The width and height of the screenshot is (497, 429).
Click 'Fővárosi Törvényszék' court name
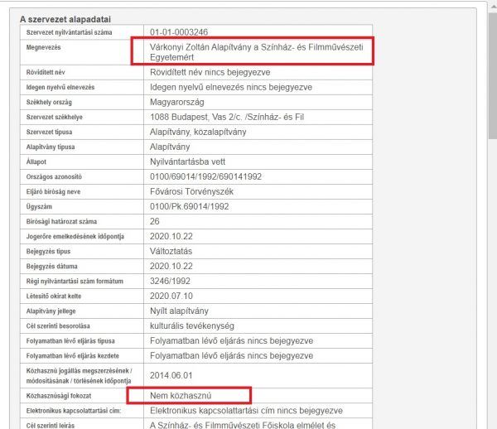pyautogui.click(x=191, y=191)
